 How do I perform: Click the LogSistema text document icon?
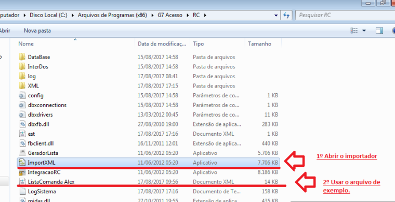[22, 192]
